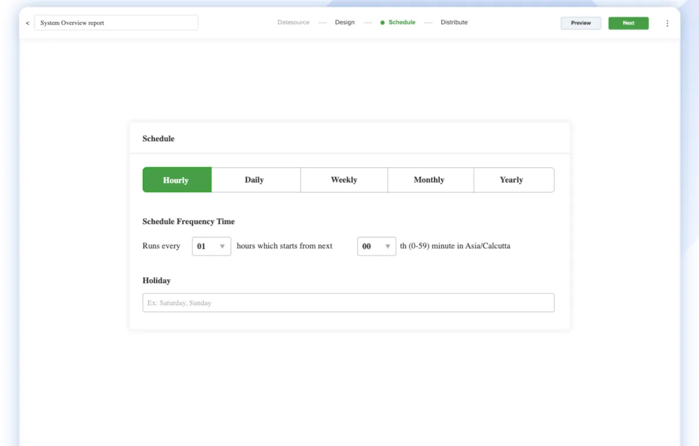The height and width of the screenshot is (446, 699).
Task: Go to the Datasource step
Action: tap(294, 23)
